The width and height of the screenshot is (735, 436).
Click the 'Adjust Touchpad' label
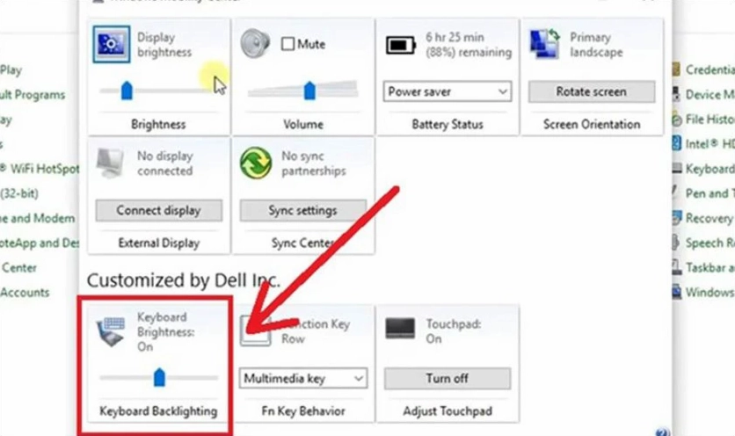pos(448,411)
